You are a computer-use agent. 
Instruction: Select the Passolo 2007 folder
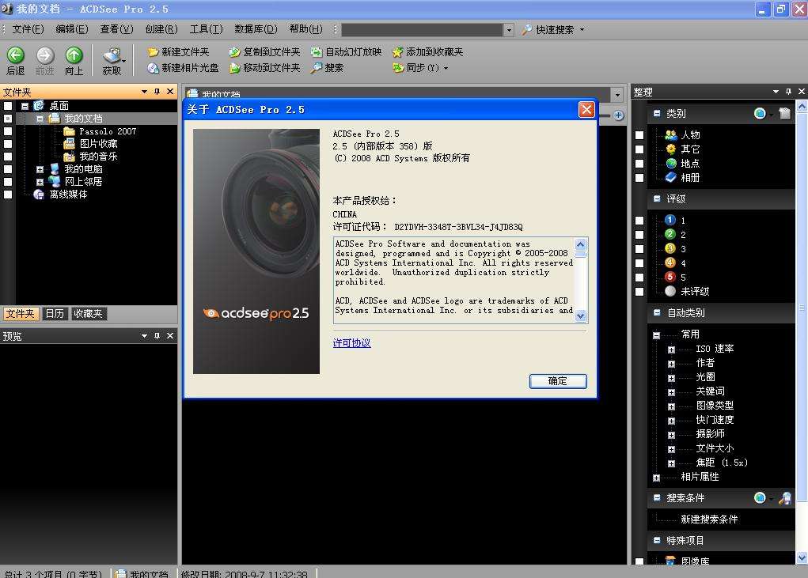pos(108,131)
